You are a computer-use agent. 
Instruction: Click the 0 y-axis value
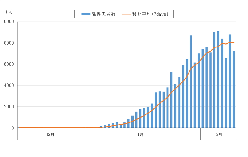pos(12,128)
